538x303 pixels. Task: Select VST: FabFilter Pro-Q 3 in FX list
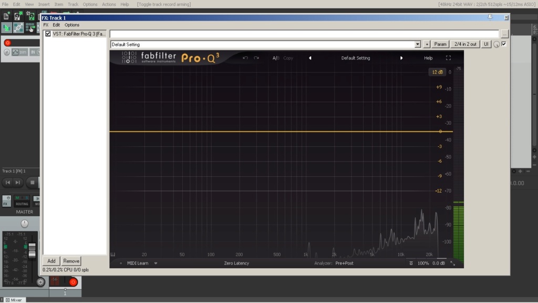(79, 34)
